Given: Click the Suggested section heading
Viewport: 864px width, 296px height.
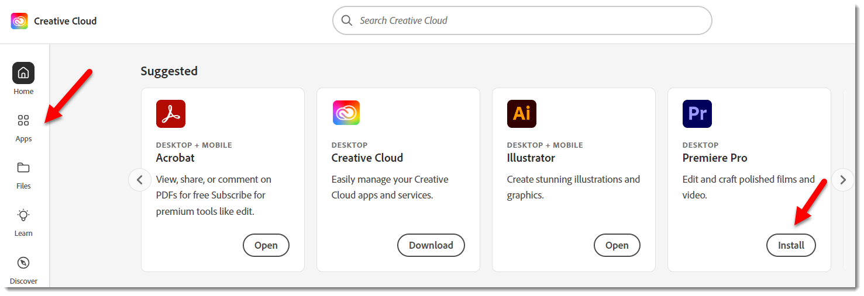Looking at the screenshot, I should [169, 71].
